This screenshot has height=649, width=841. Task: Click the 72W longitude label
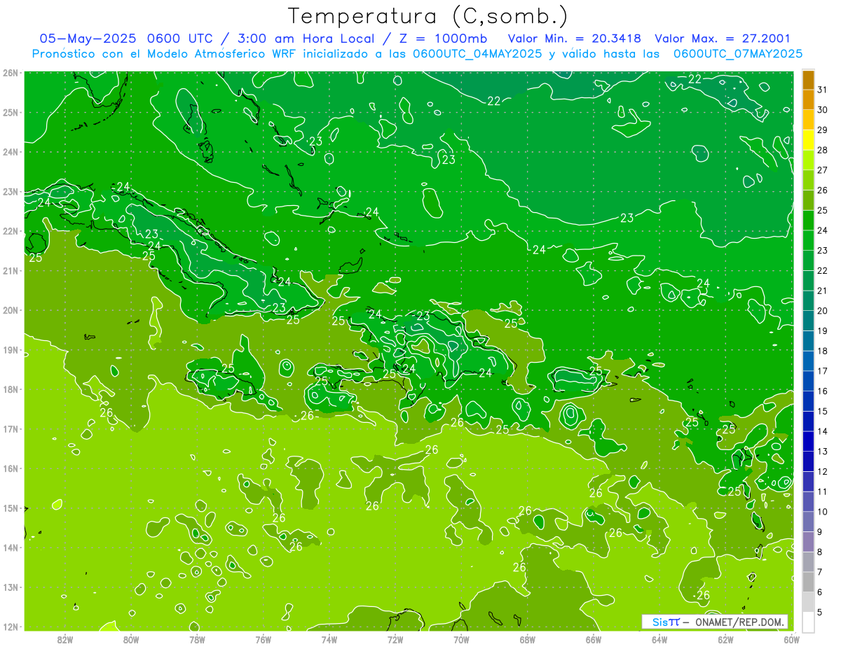[395, 639]
